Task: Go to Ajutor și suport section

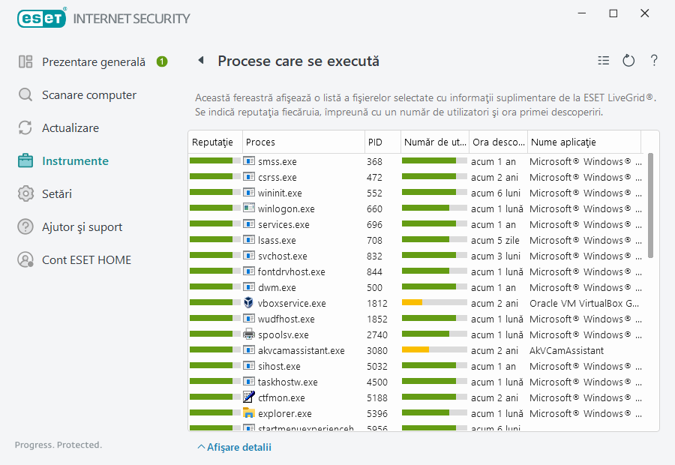Action: click(82, 227)
